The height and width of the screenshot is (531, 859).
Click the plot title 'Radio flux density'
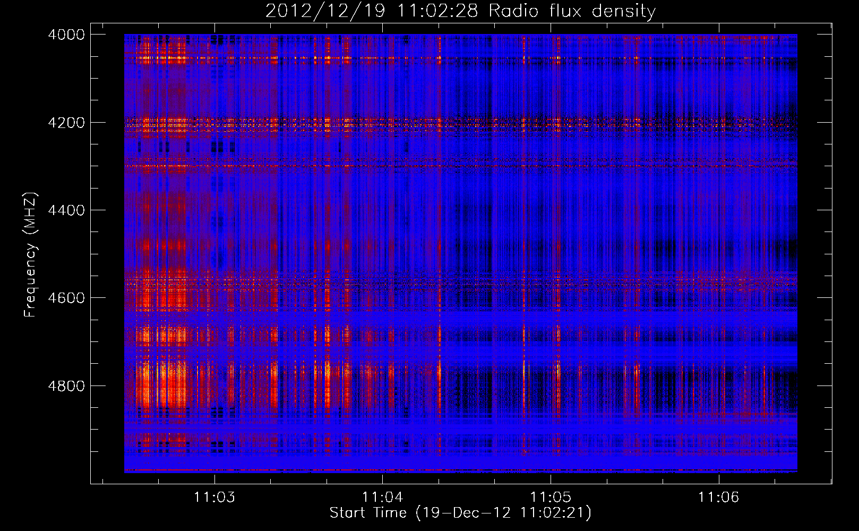pyautogui.click(x=572, y=11)
